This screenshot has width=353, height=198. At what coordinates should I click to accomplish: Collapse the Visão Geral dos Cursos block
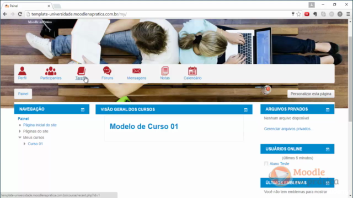pyautogui.click(x=245, y=110)
